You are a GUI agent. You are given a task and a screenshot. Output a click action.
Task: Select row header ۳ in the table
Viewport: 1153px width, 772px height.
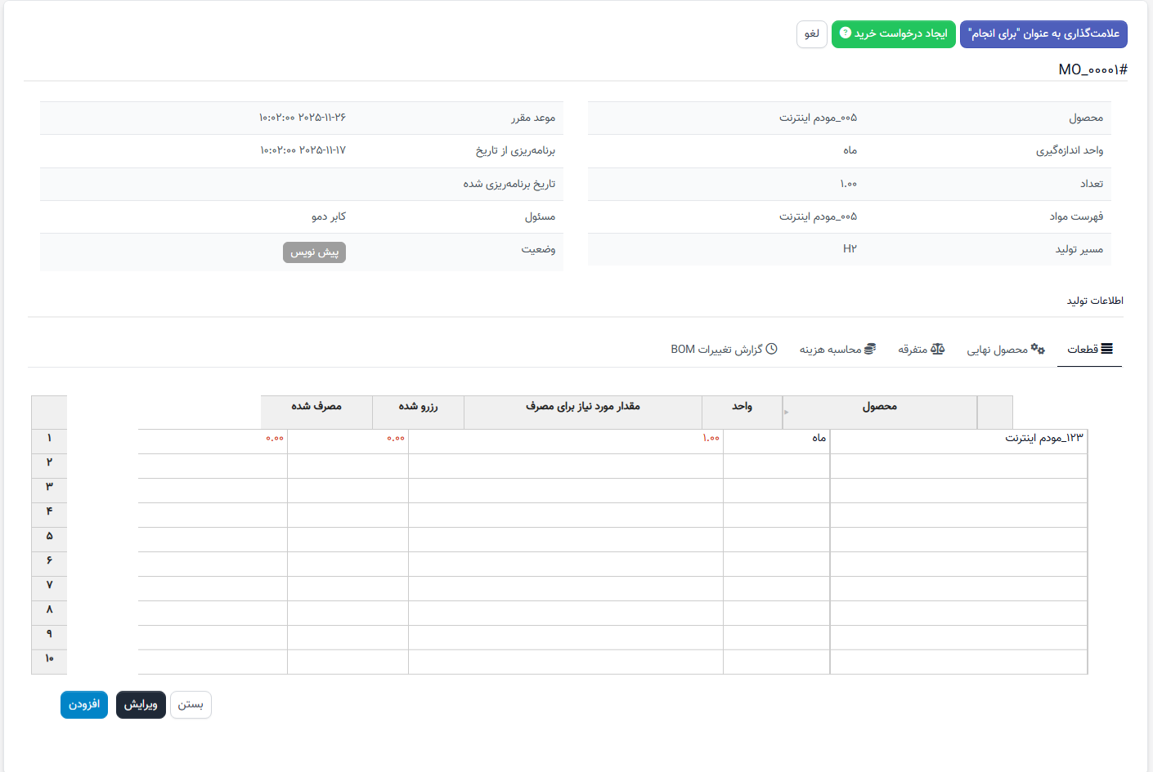pyautogui.click(x=49, y=491)
